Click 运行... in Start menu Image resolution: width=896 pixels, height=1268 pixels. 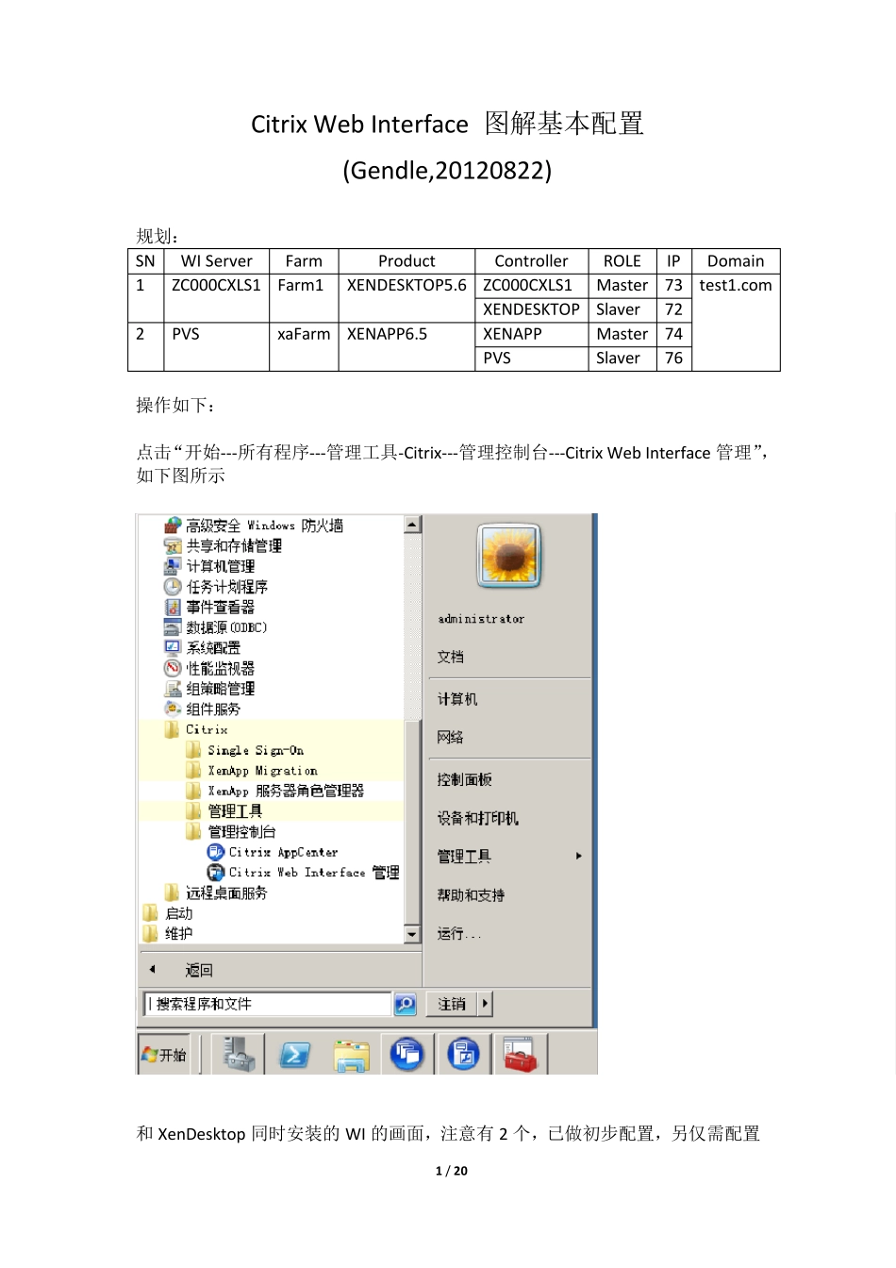pyautogui.click(x=459, y=933)
